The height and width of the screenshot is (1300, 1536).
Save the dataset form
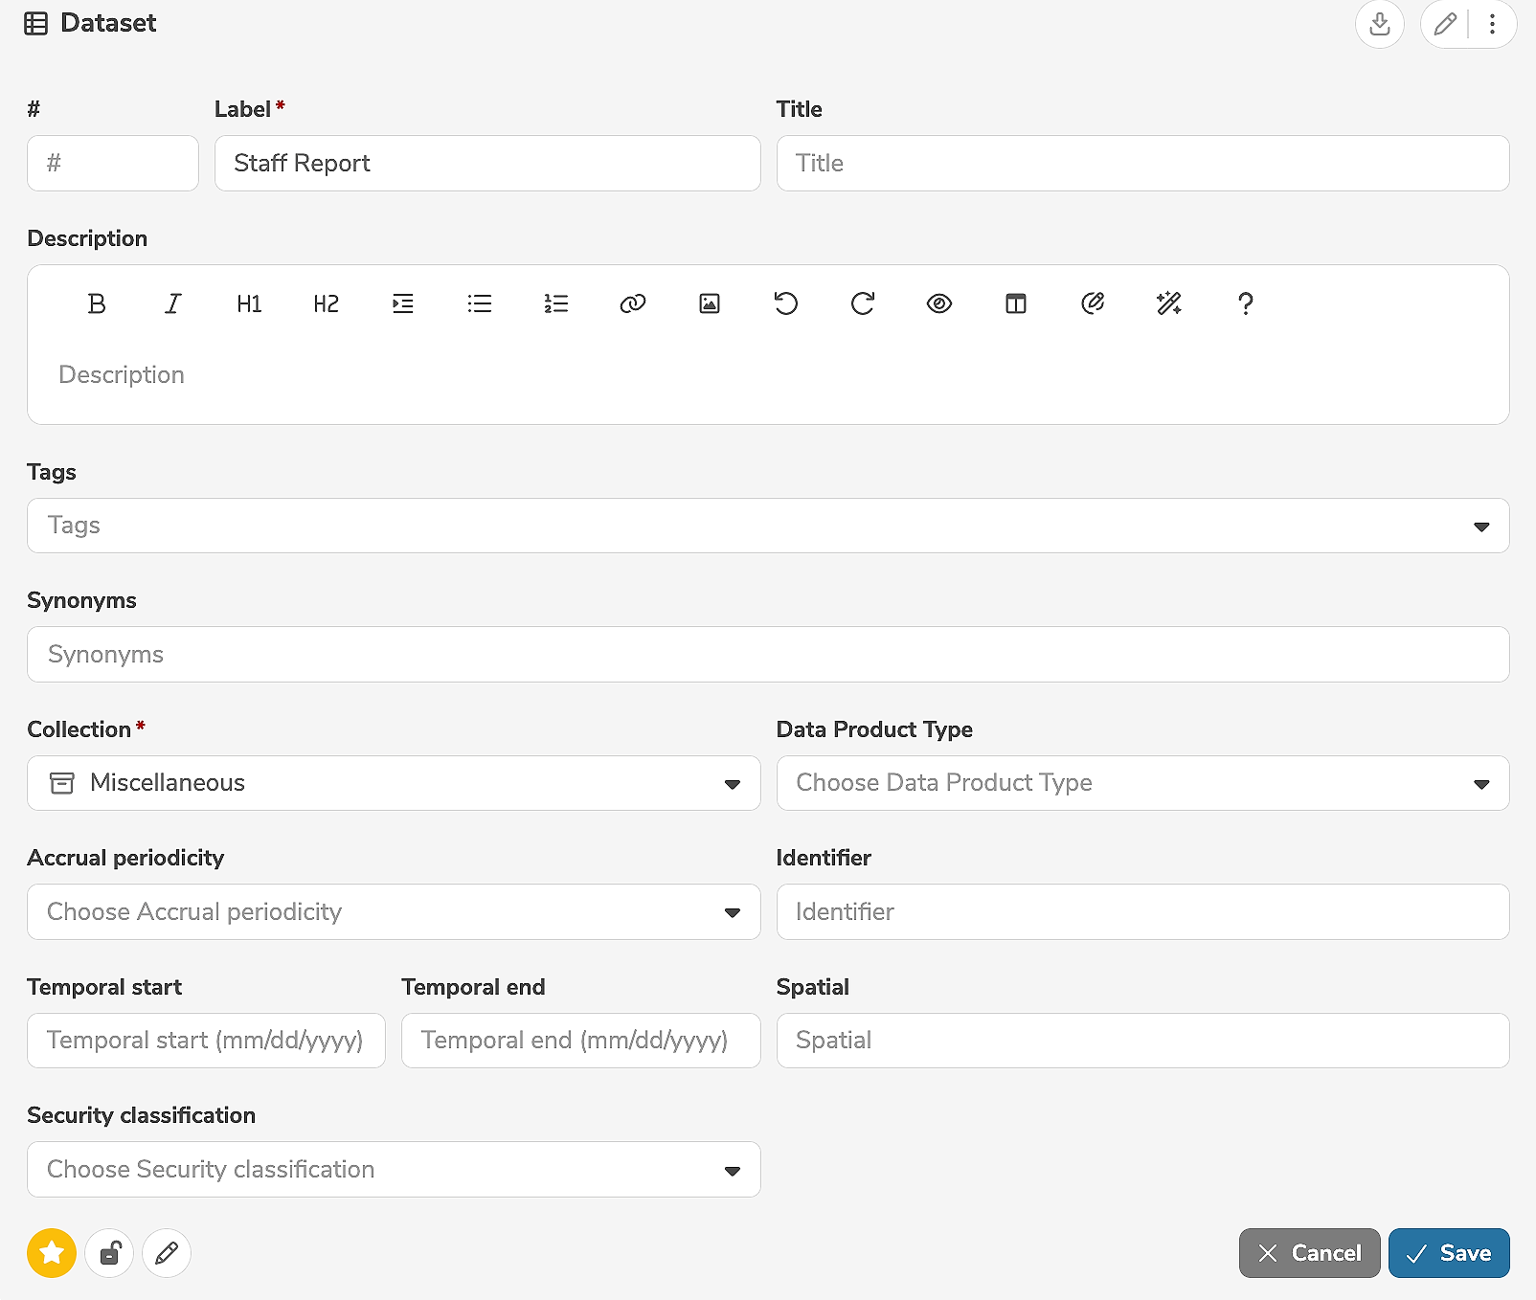coord(1448,1252)
